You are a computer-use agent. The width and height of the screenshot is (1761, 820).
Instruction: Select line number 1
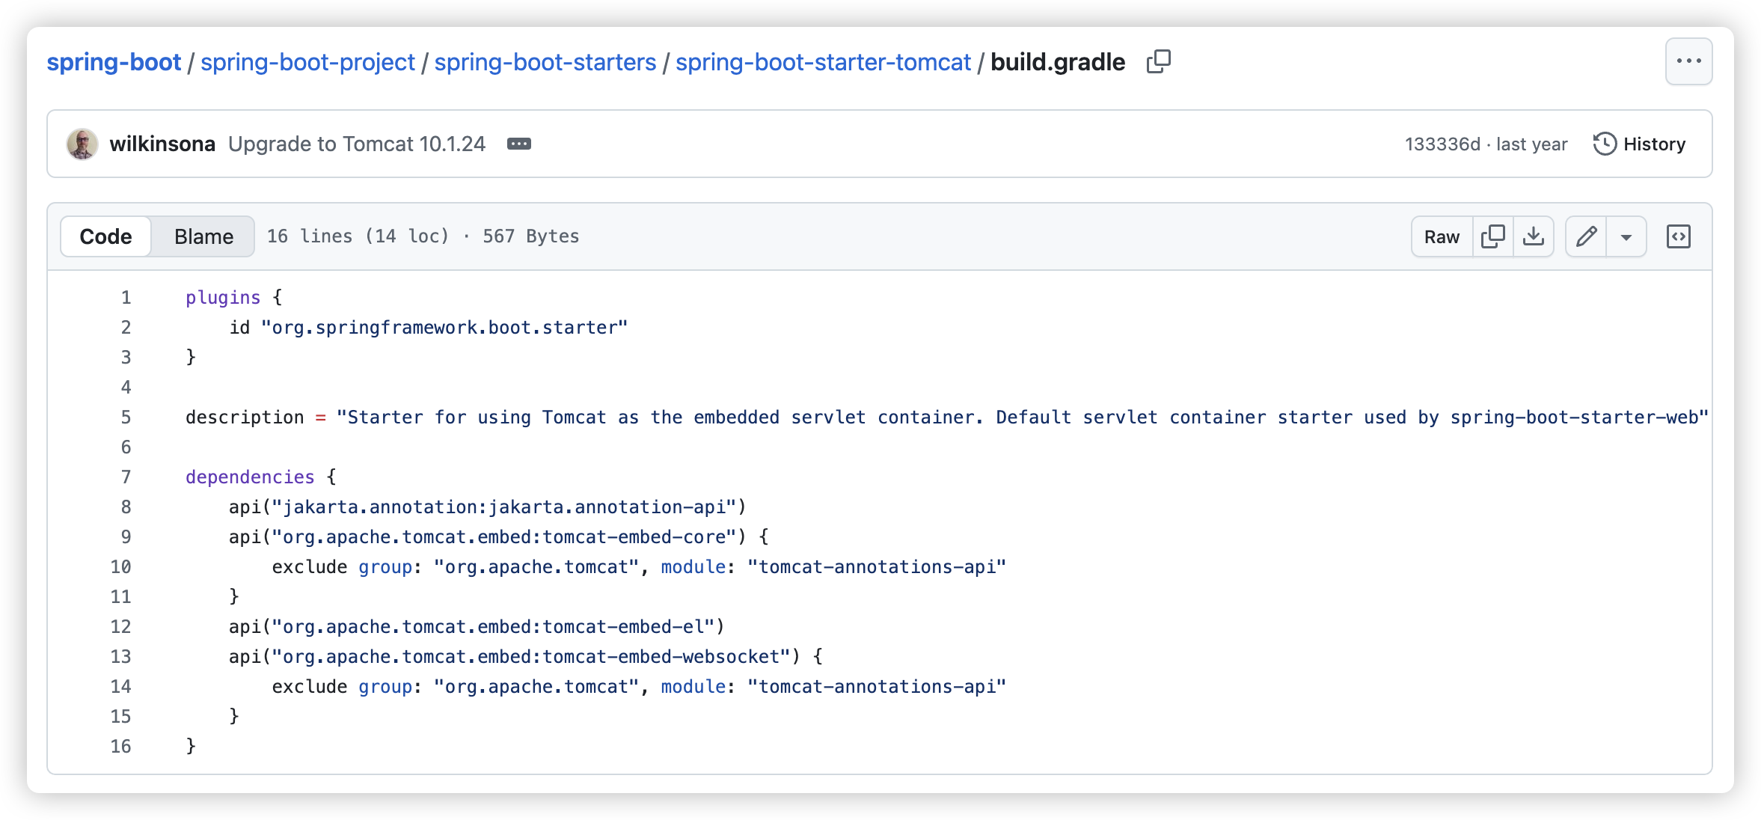pyautogui.click(x=126, y=297)
